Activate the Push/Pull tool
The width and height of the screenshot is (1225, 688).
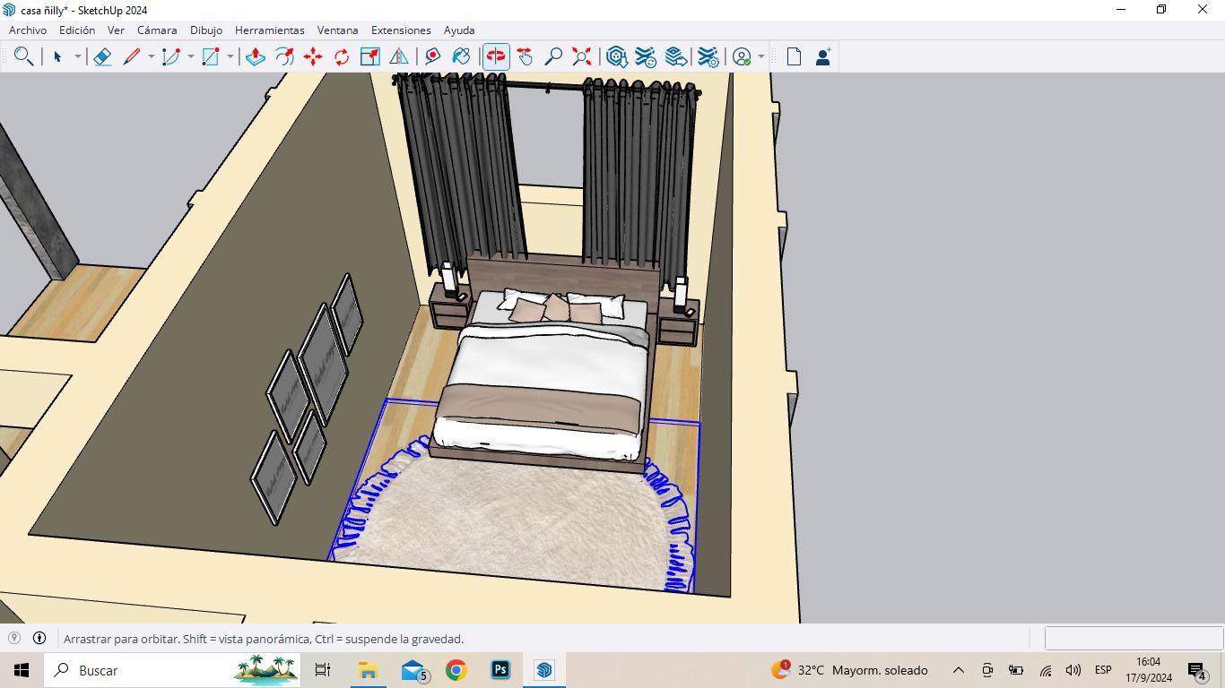[255, 56]
